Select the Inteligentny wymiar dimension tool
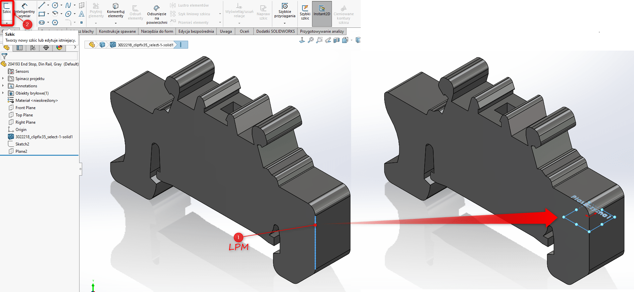 (x=25, y=10)
